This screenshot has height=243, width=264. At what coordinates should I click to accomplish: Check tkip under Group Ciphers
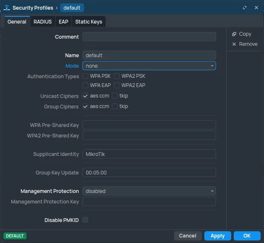tap(115, 106)
